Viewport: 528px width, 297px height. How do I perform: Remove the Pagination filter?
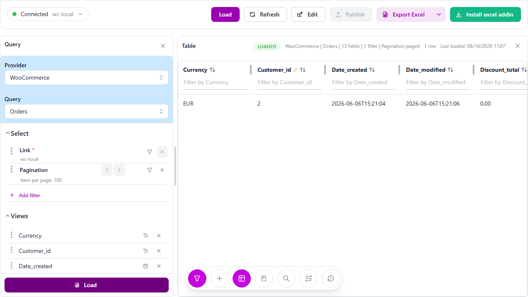162,170
